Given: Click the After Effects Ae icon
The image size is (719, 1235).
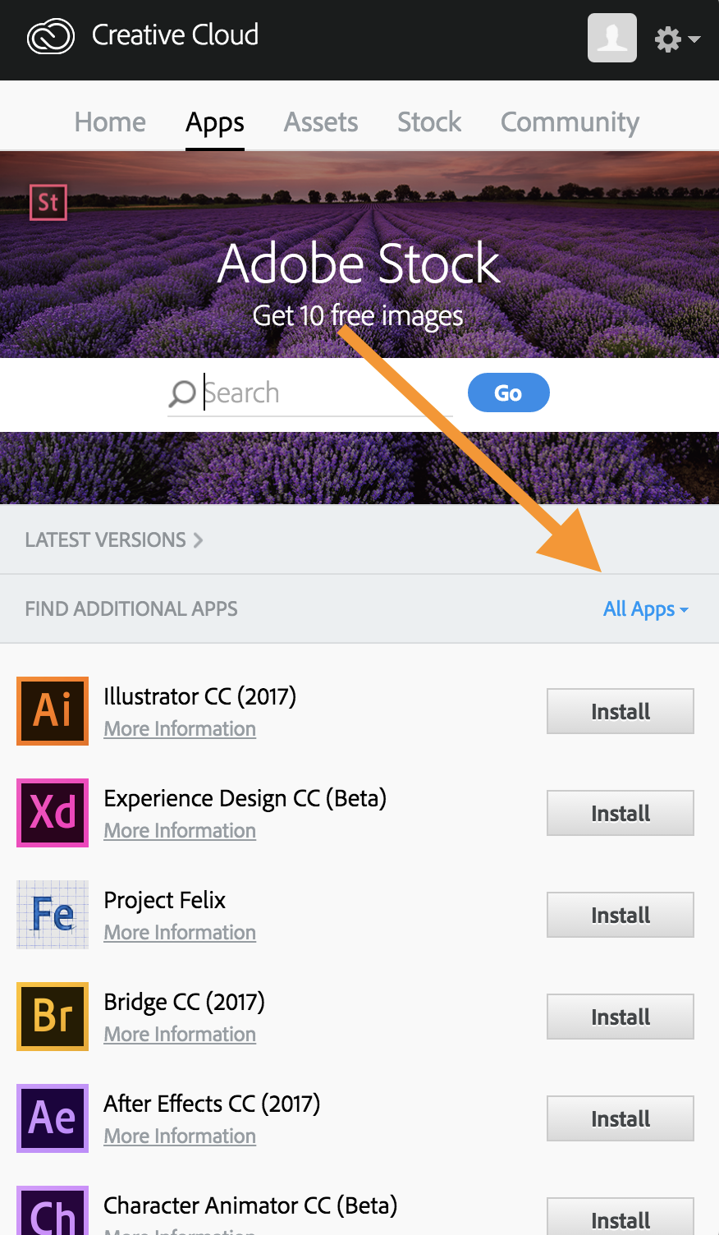Looking at the screenshot, I should tap(53, 1118).
